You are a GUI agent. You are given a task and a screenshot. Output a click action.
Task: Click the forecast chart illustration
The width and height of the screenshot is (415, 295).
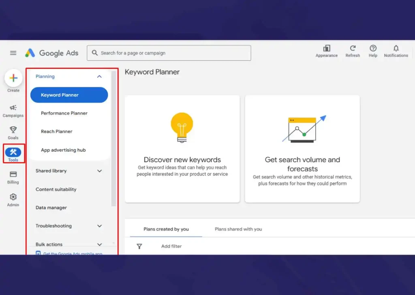[x=304, y=129]
